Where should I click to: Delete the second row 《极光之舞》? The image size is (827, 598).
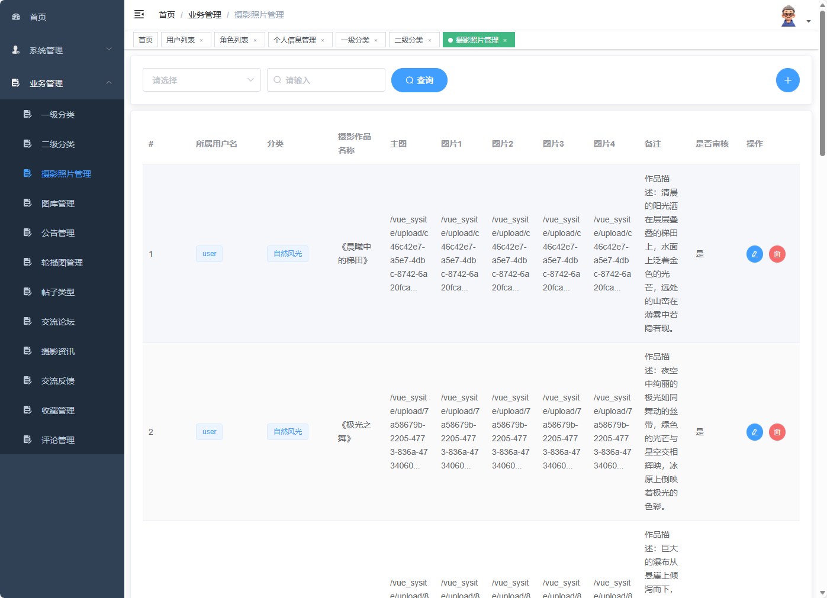point(777,432)
